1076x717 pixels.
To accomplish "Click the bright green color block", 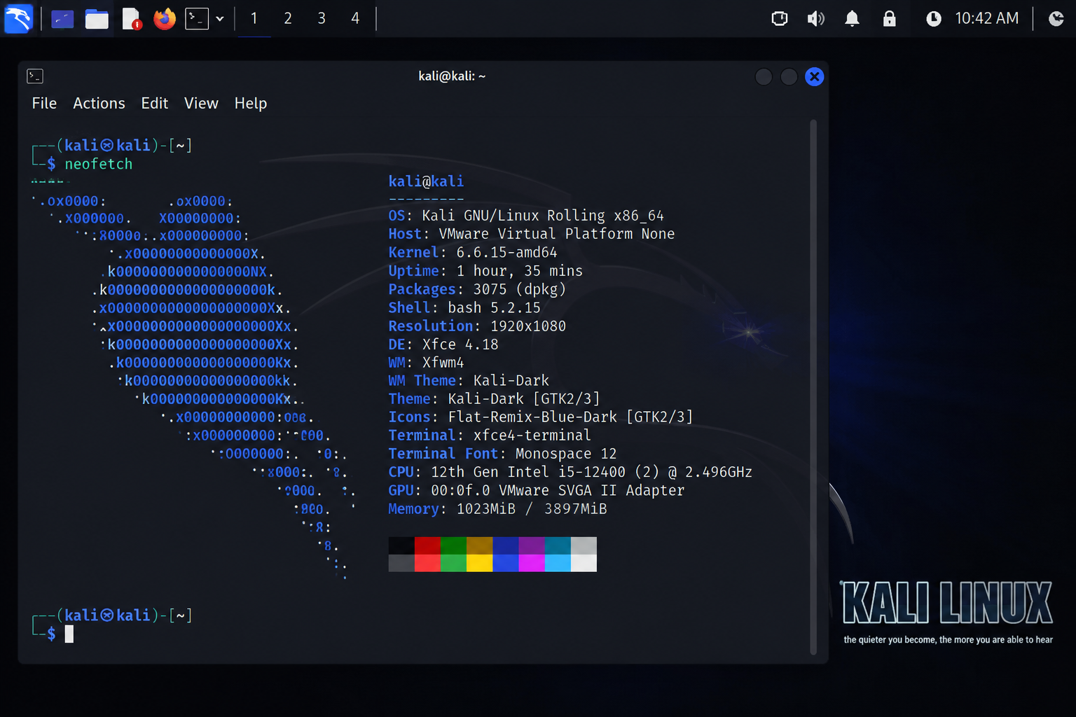I will coord(453,563).
